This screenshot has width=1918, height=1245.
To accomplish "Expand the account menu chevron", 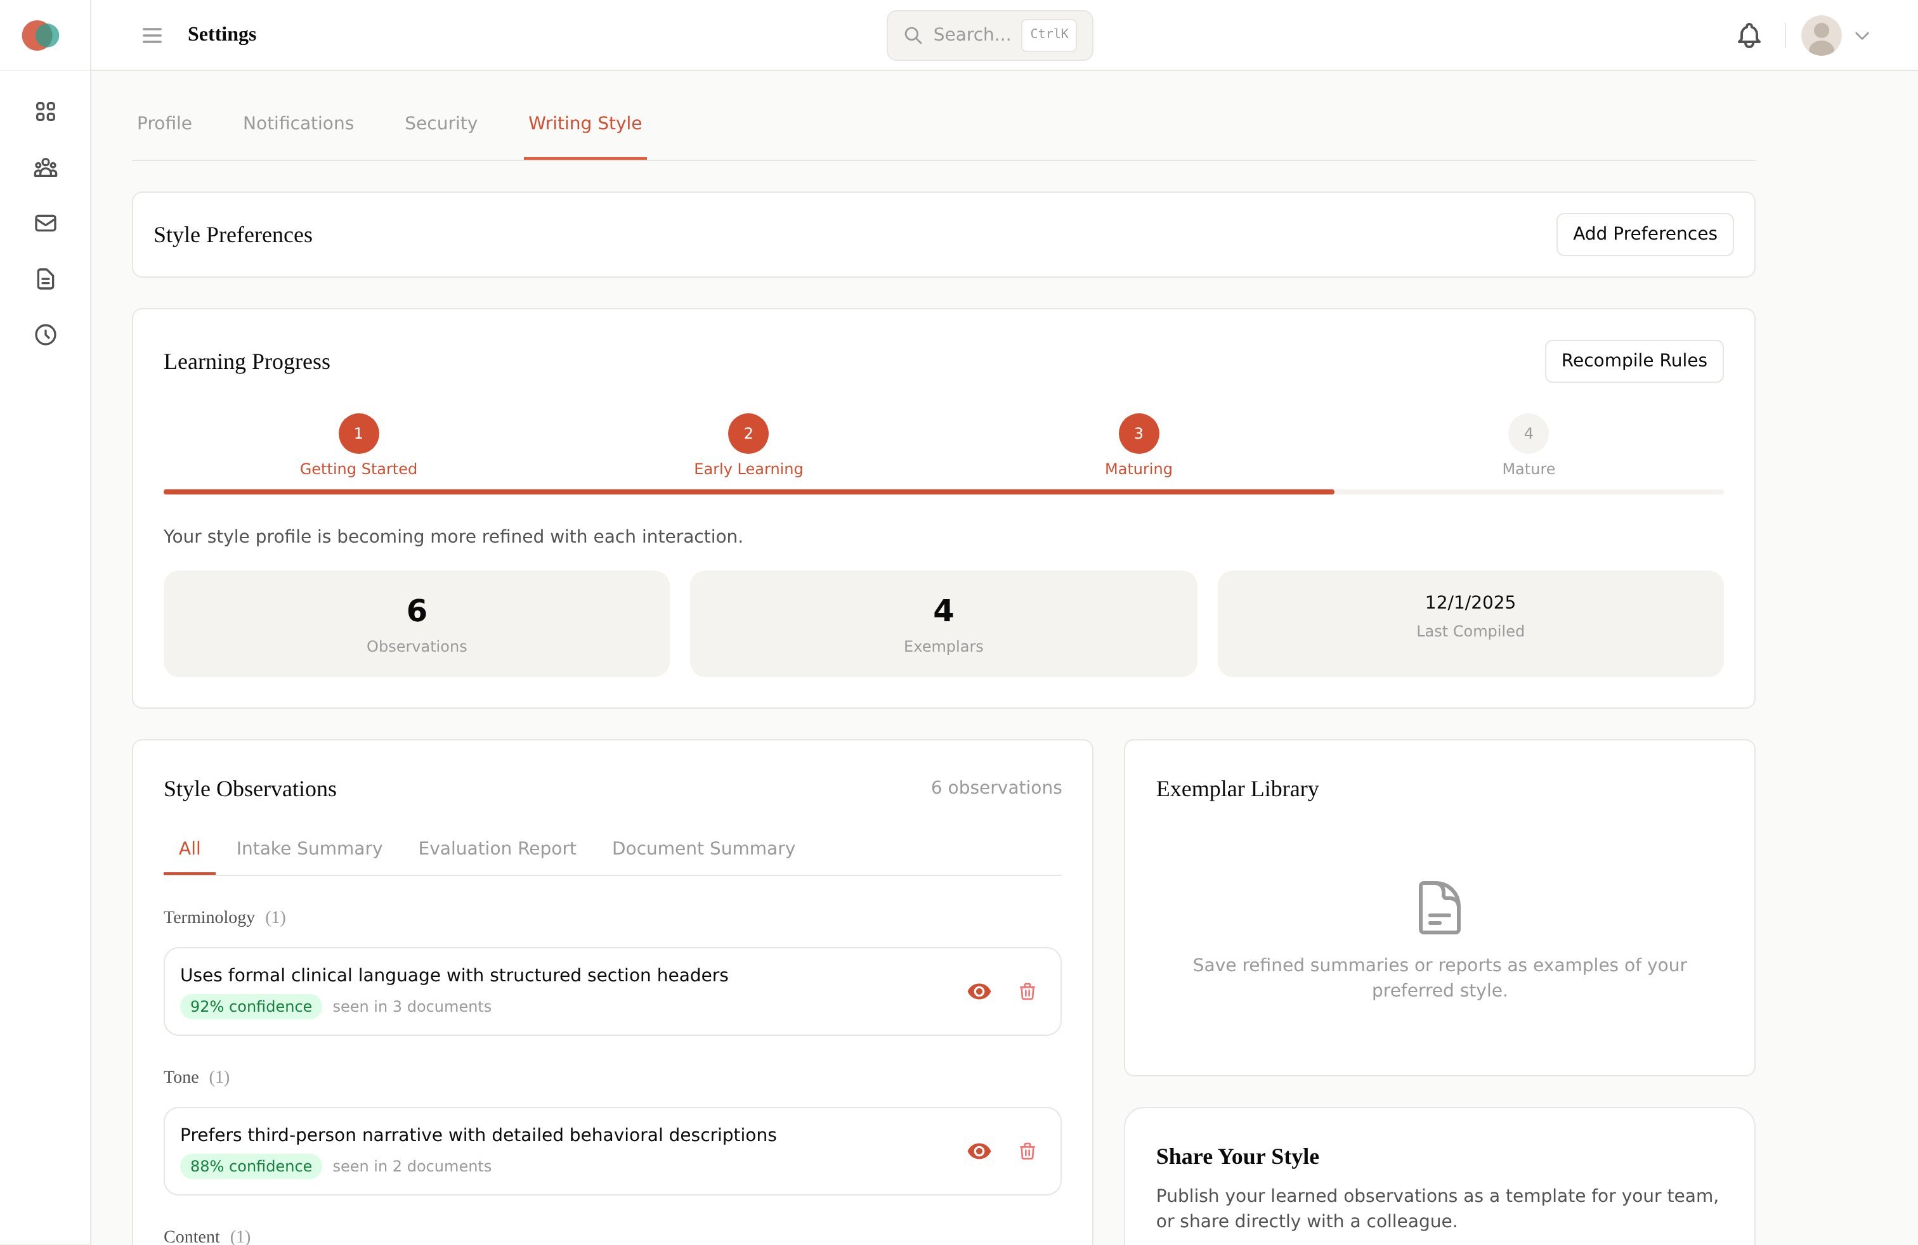I will pyautogui.click(x=1862, y=35).
